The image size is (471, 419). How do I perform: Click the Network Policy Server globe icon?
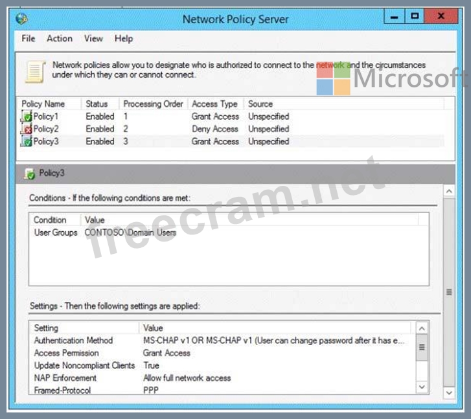(21, 19)
